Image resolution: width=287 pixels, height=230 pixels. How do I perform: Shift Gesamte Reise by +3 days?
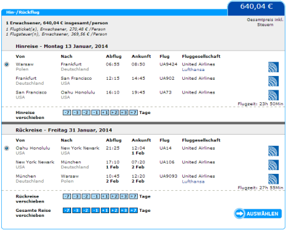(124, 211)
